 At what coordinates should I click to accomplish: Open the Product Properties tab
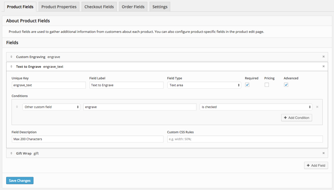point(59,7)
